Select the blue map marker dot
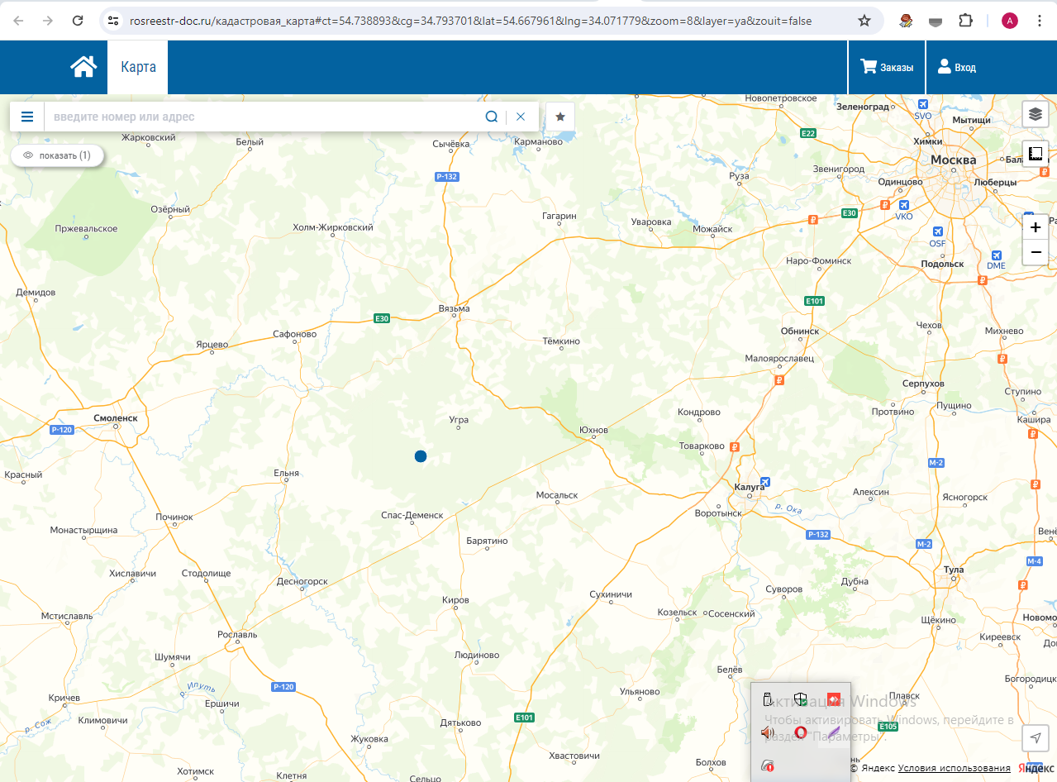The height and width of the screenshot is (782, 1057). coord(421,456)
